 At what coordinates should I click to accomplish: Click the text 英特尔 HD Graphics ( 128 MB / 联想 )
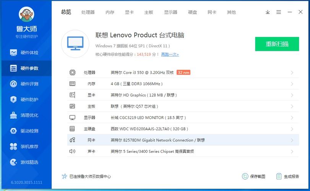tap(144, 95)
